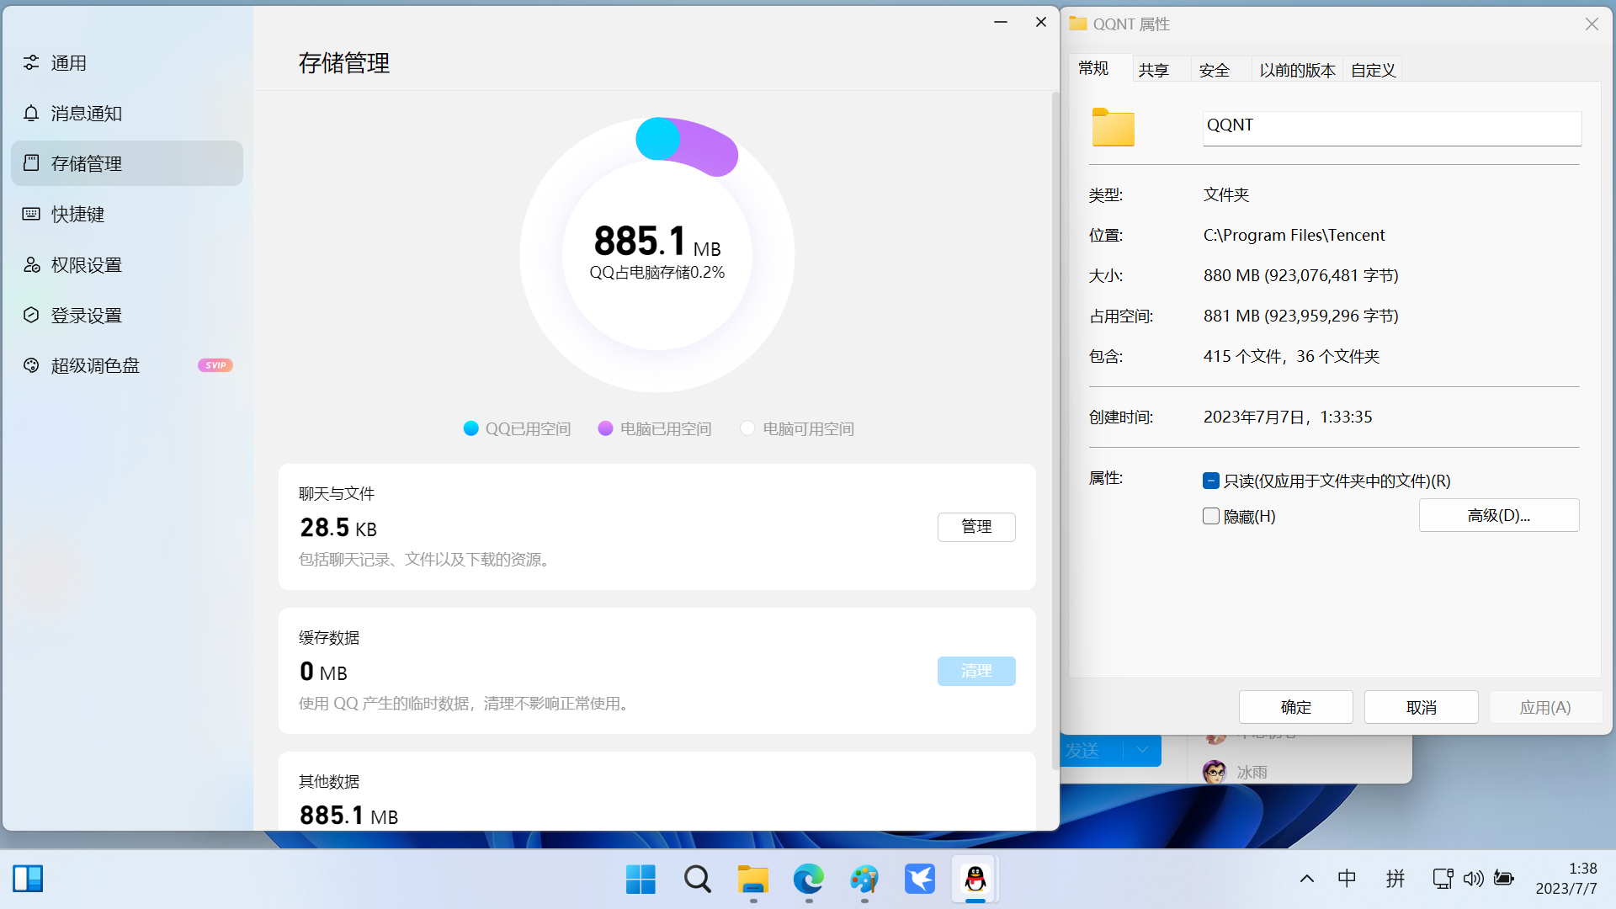
Task: Click size value 880 MB text
Action: [x=1300, y=275]
